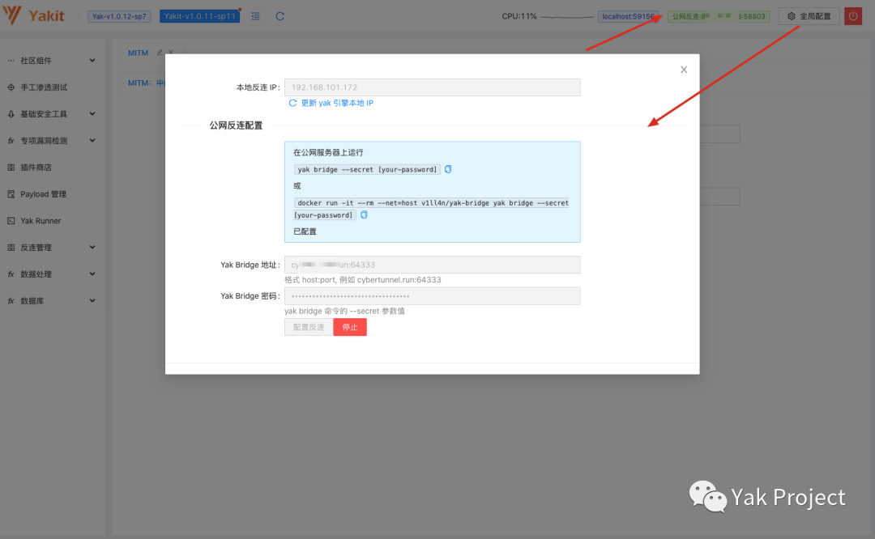Copy the docker run yak-bridge command

(x=364, y=215)
